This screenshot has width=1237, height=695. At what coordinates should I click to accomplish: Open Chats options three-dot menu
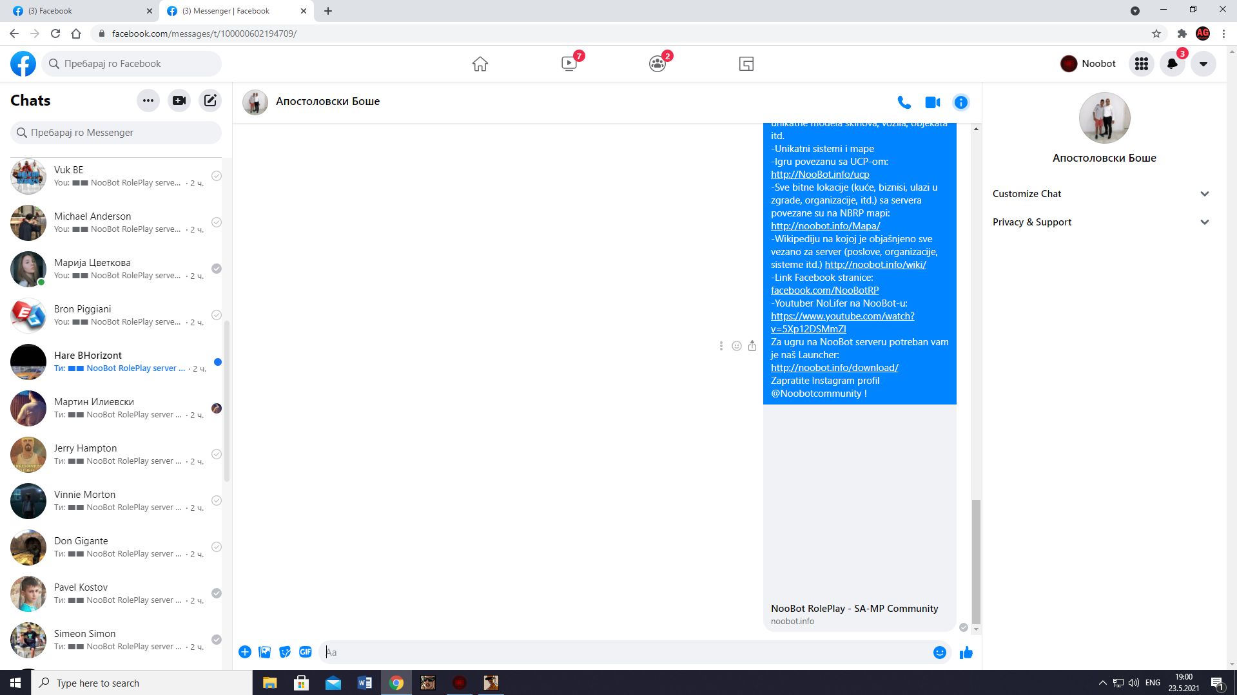click(x=148, y=100)
